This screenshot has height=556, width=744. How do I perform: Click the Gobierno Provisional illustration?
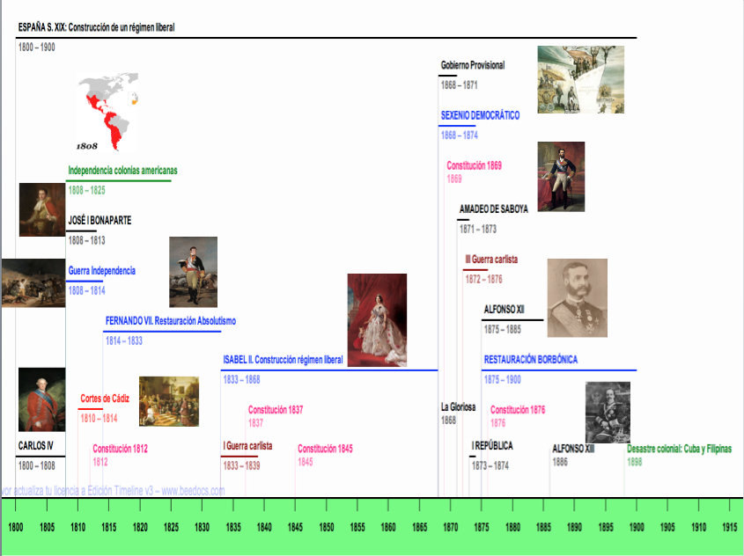pyautogui.click(x=580, y=80)
